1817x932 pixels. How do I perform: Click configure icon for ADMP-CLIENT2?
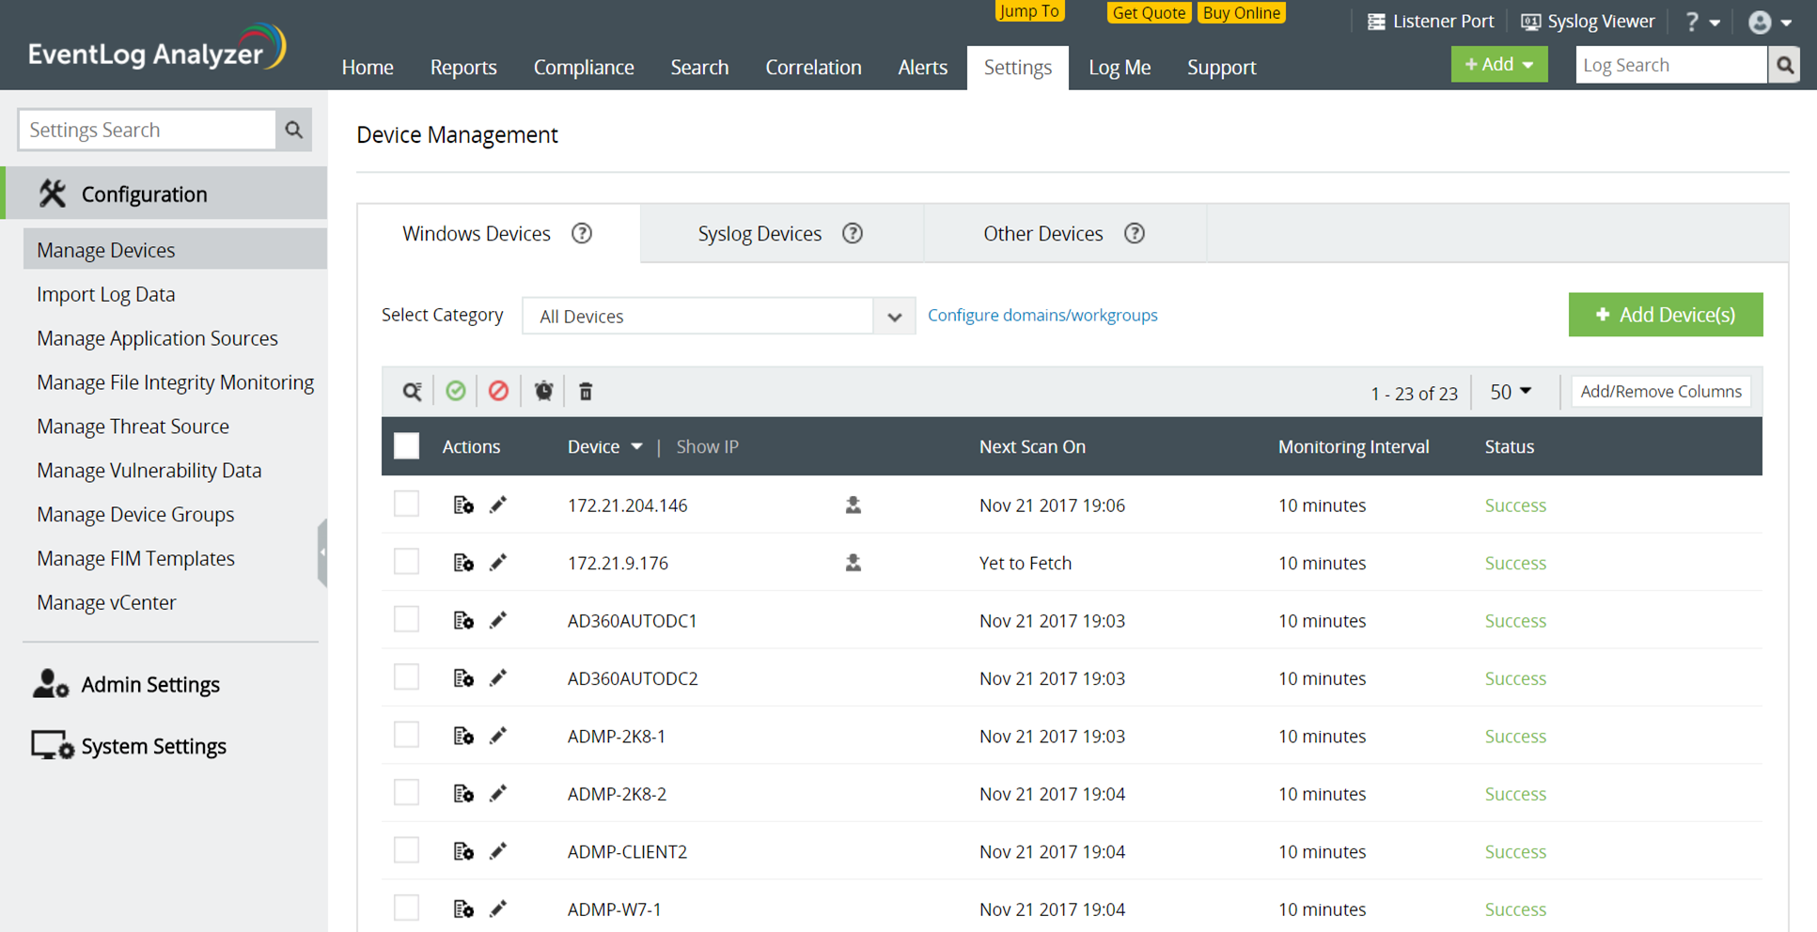[x=463, y=851]
